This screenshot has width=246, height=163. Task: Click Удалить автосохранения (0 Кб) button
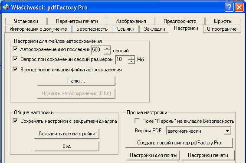pos(76,93)
